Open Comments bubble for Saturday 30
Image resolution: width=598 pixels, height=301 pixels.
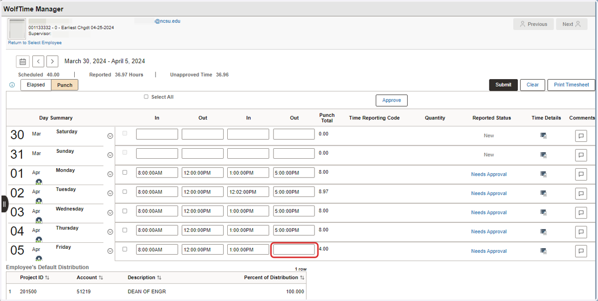pos(581,136)
